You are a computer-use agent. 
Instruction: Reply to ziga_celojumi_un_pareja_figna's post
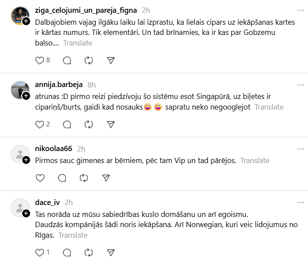point(67,60)
